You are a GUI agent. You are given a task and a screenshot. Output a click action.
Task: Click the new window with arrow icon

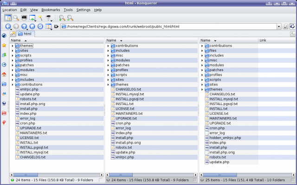point(32,18)
